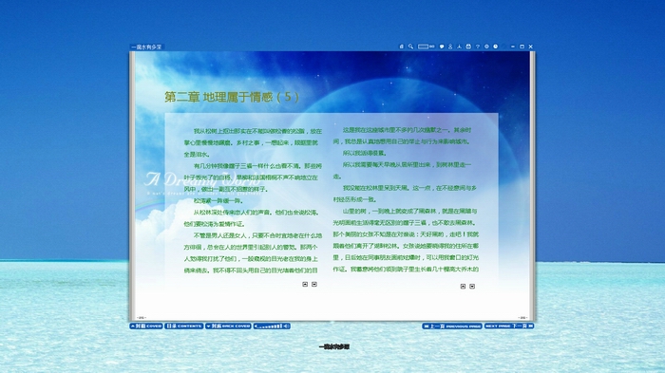
Task: Adjust the volume slider bar
Action: coord(272,326)
